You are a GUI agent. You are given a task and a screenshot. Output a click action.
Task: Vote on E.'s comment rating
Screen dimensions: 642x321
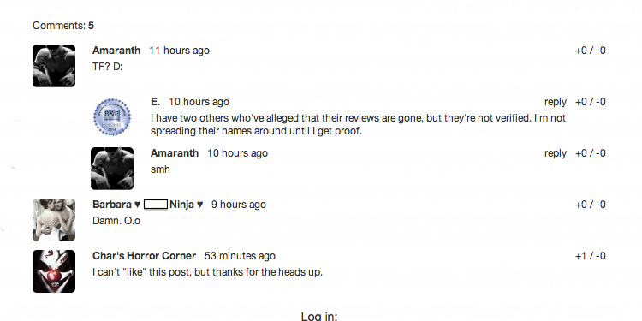(590, 102)
